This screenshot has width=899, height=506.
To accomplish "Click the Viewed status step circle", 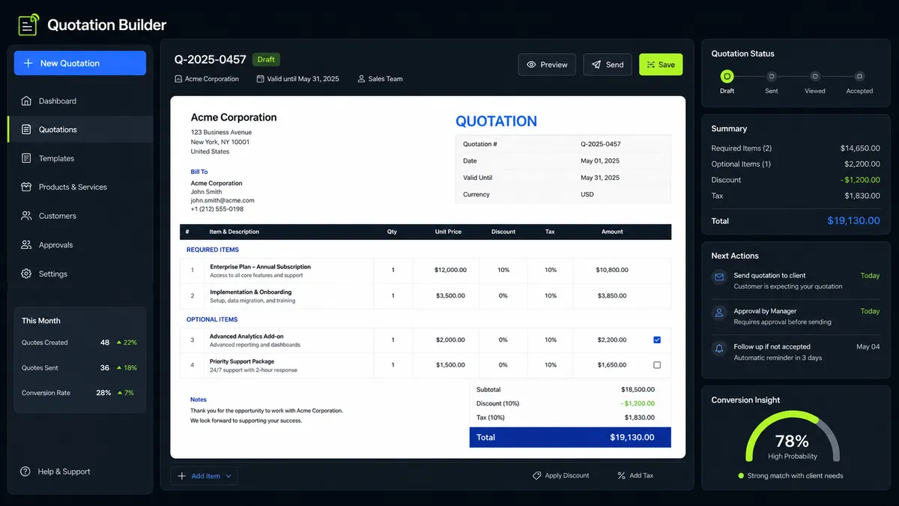I will pos(815,76).
